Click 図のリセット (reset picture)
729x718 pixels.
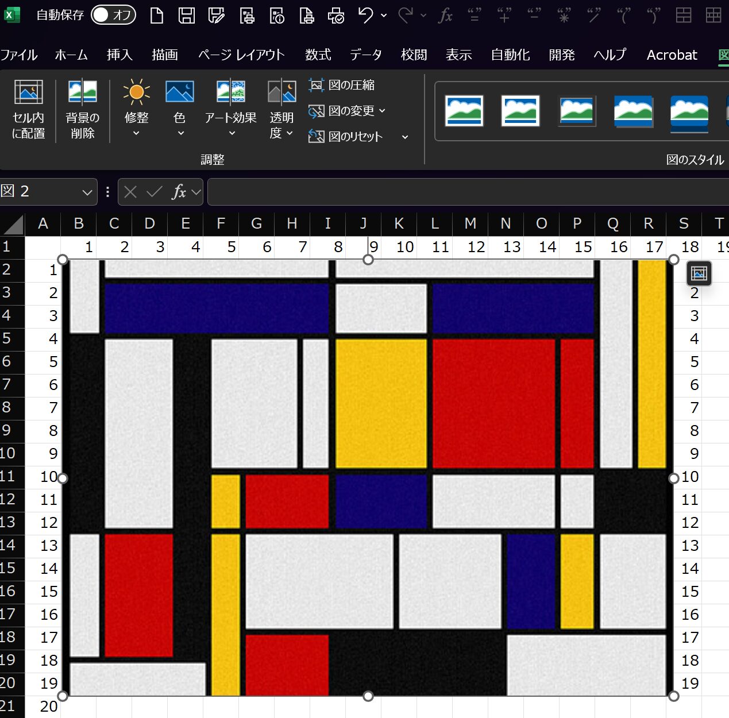click(x=346, y=137)
